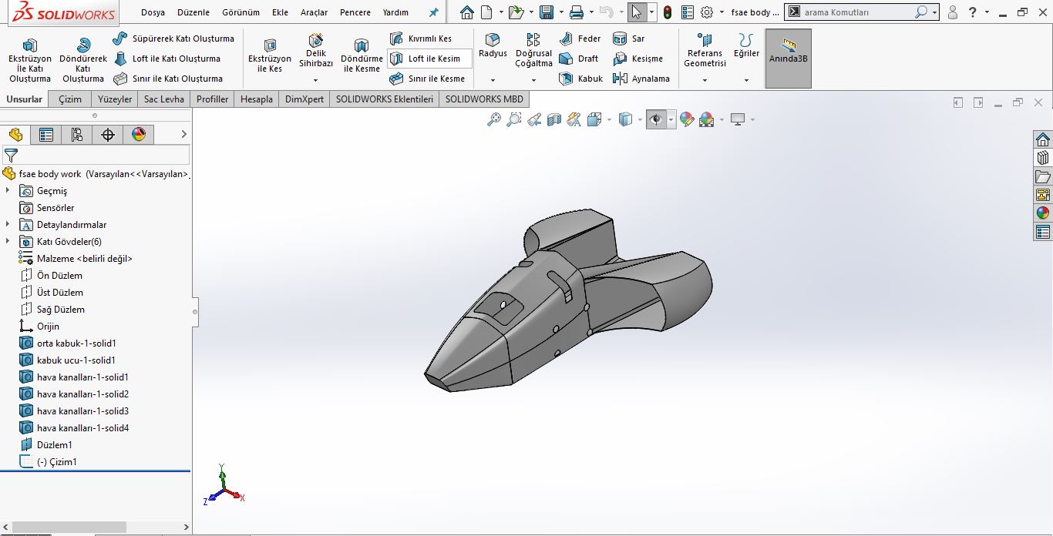1053x536 pixels.
Task: Toggle Hide/Show Items eye button
Action: click(656, 119)
